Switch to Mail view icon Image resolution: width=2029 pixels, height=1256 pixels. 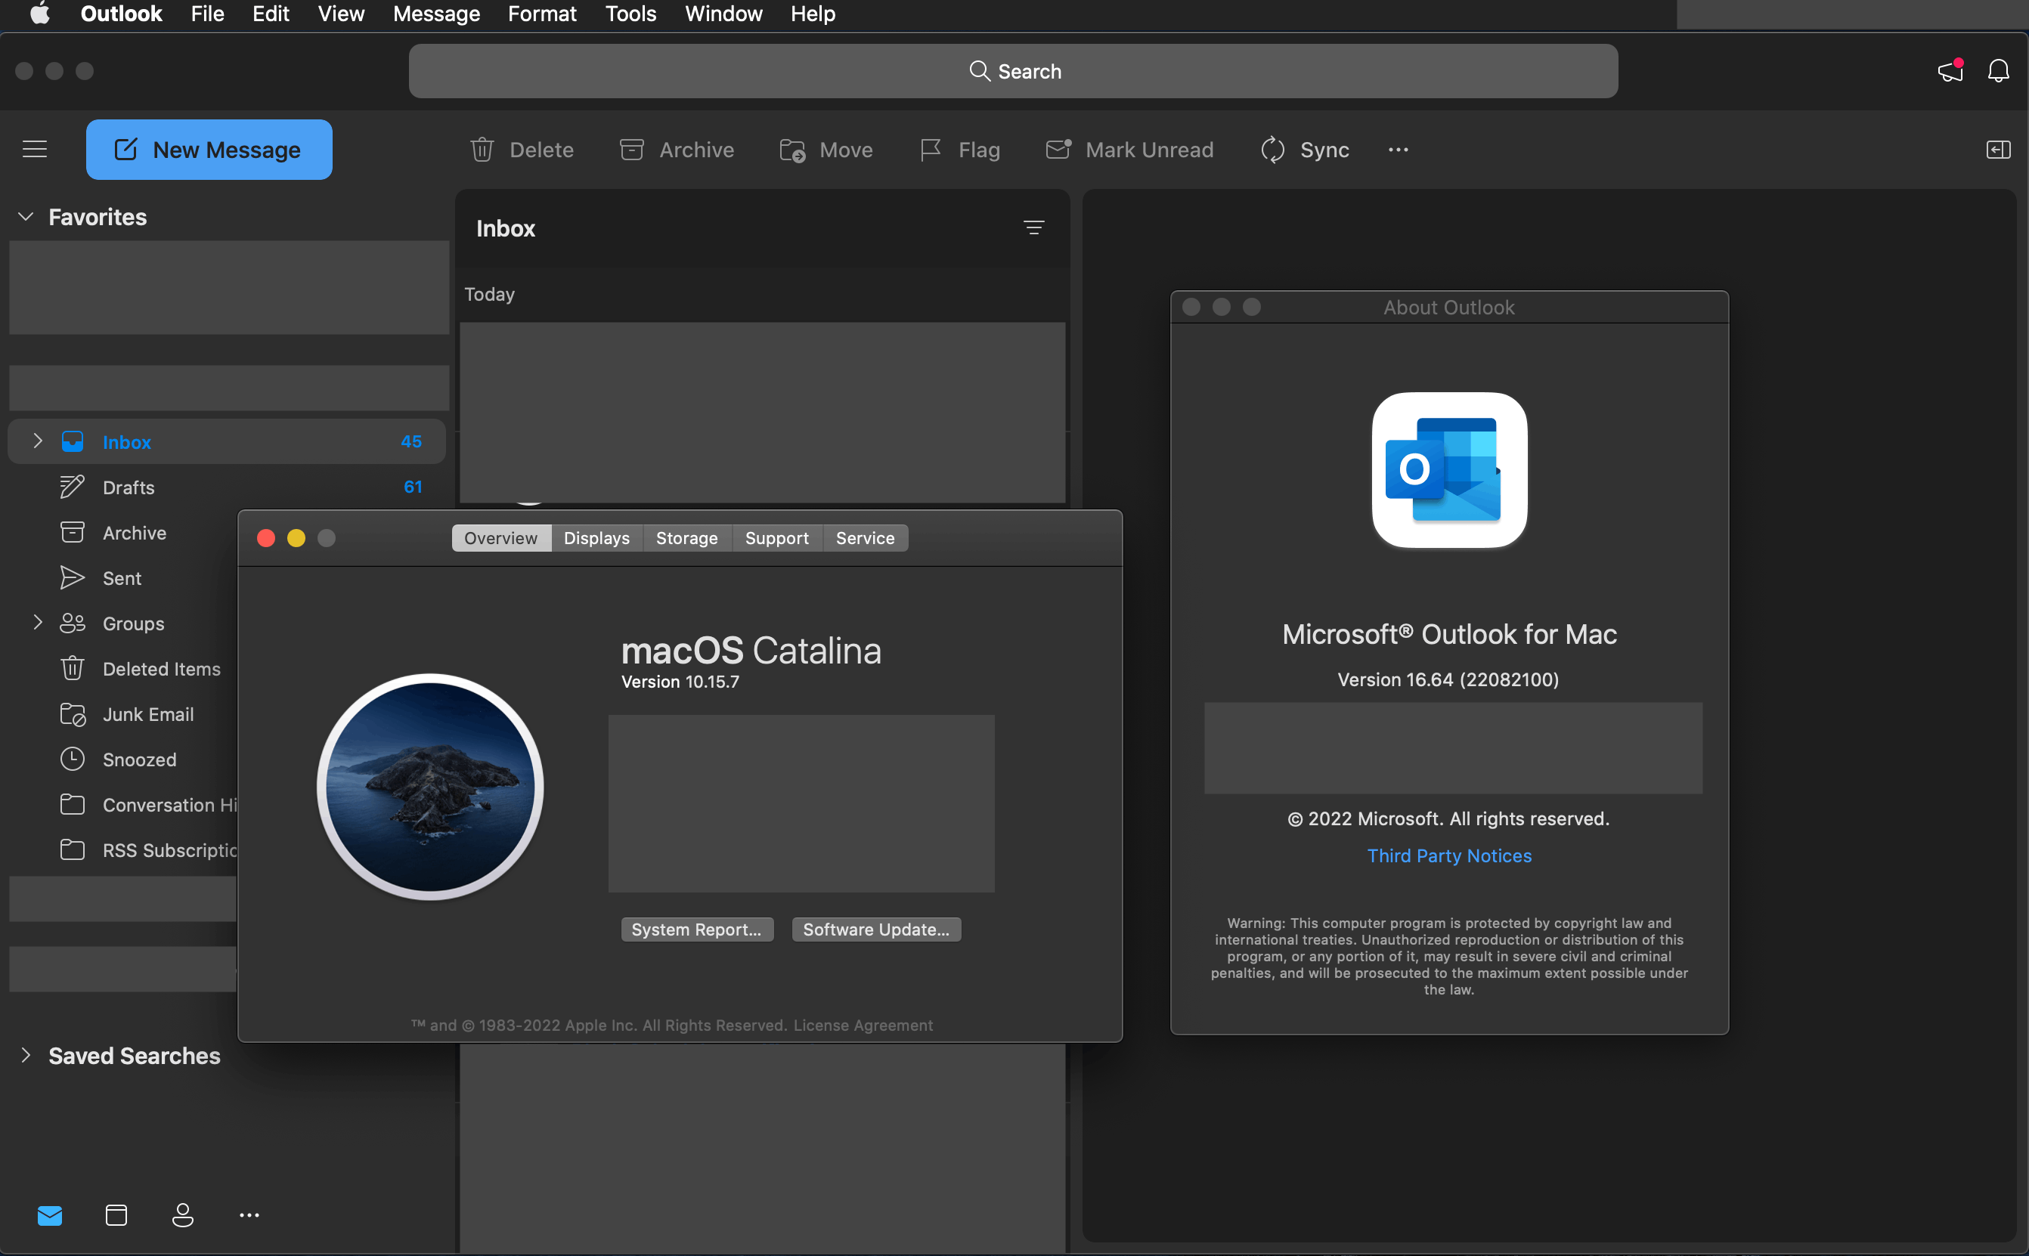tap(50, 1215)
